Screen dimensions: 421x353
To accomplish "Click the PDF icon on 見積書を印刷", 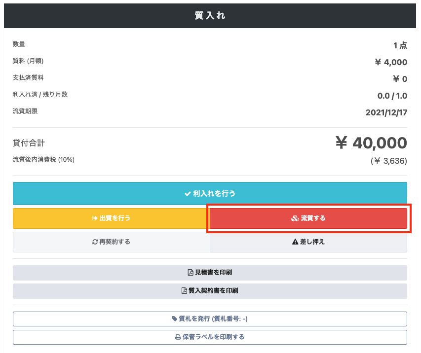I will coord(191,273).
